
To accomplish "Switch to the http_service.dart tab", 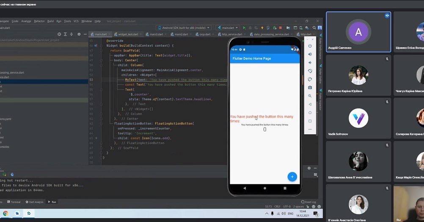I will 231,34.
